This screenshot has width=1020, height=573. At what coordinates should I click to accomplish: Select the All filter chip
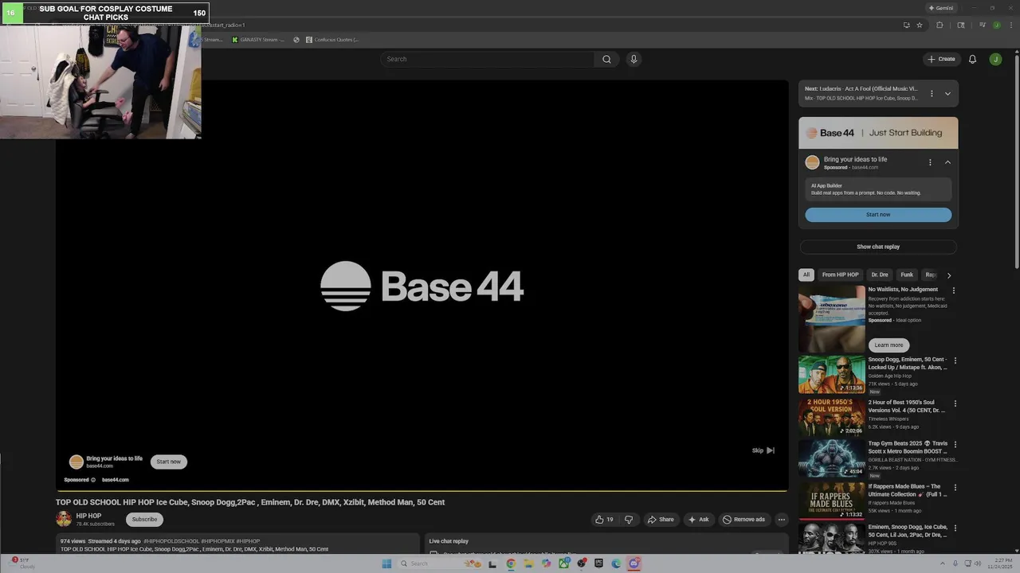click(806, 275)
